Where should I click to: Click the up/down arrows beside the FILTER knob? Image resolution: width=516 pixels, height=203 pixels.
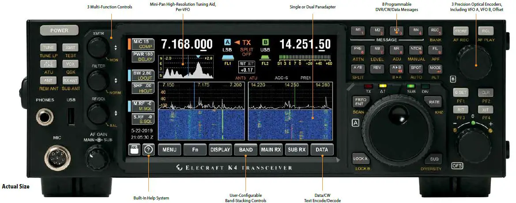tap(116, 81)
